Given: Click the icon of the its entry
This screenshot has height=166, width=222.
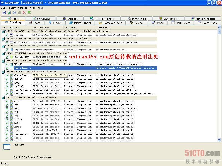Looking at the screenshot, I should pyautogui.click(x=12, y=130).
